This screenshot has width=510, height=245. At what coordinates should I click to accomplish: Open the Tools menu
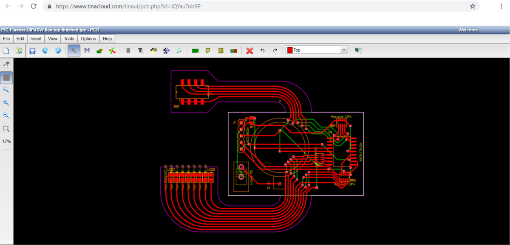pos(69,39)
